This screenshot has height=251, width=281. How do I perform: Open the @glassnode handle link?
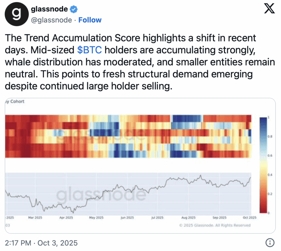point(52,20)
